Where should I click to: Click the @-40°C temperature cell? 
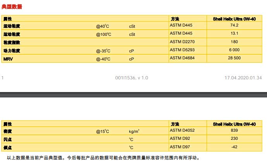pos(103,59)
